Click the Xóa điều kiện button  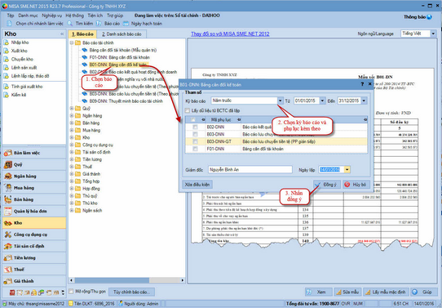[x=197, y=185]
